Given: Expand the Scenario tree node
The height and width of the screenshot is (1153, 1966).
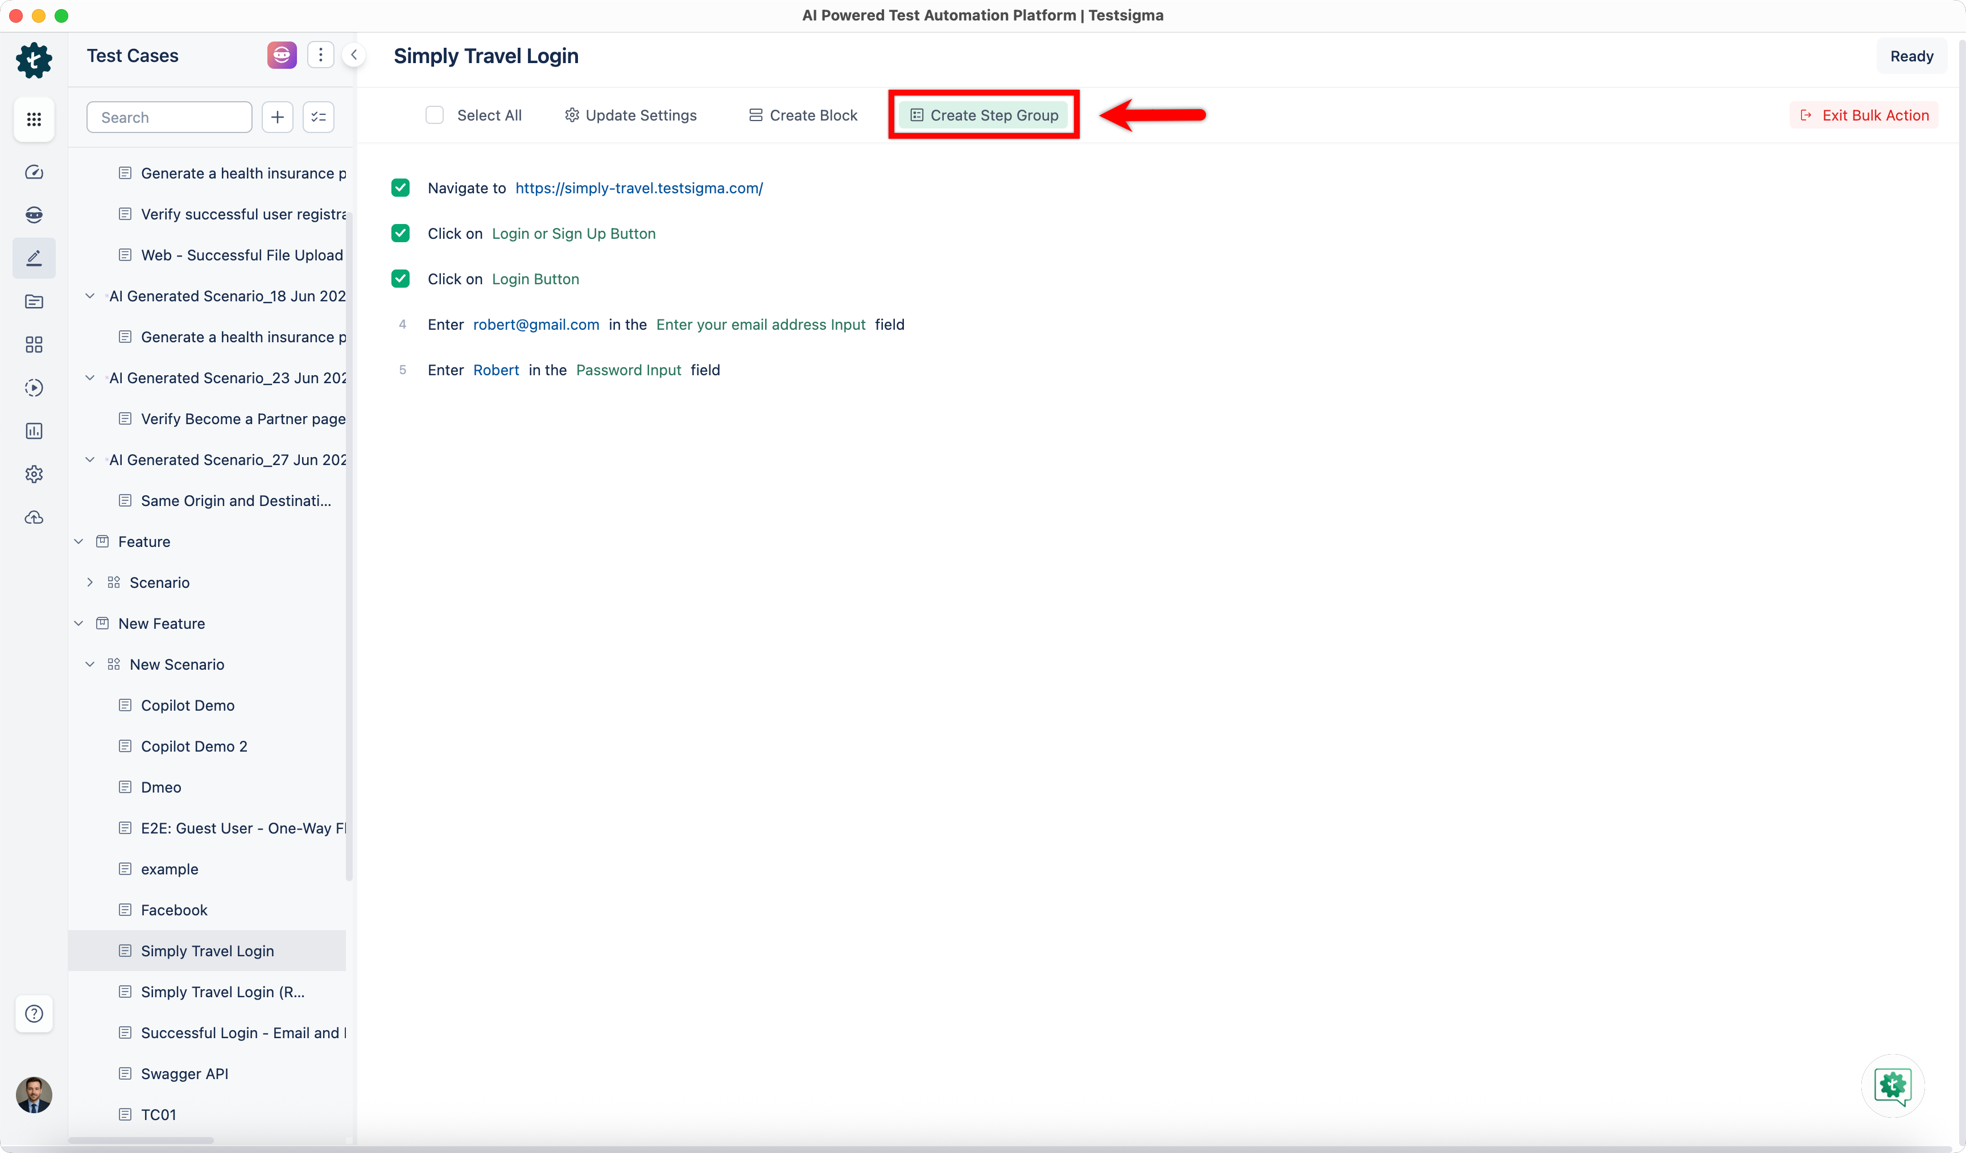Looking at the screenshot, I should pos(90,582).
